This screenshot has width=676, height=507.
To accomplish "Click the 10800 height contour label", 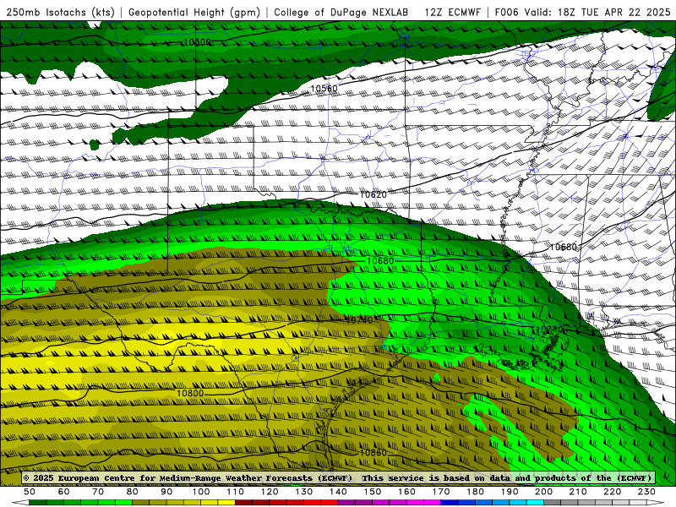I will pyautogui.click(x=190, y=393).
